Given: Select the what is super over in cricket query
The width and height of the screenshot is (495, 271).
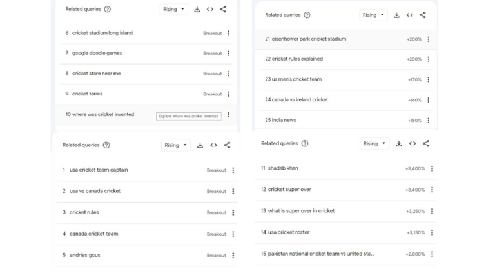Looking at the screenshot, I should point(301,211).
